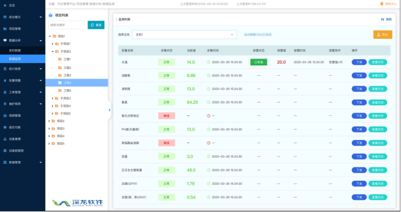This screenshot has width=401, height=212.
Task: Click the upload icon on 导出 button
Action: [x=379, y=35]
